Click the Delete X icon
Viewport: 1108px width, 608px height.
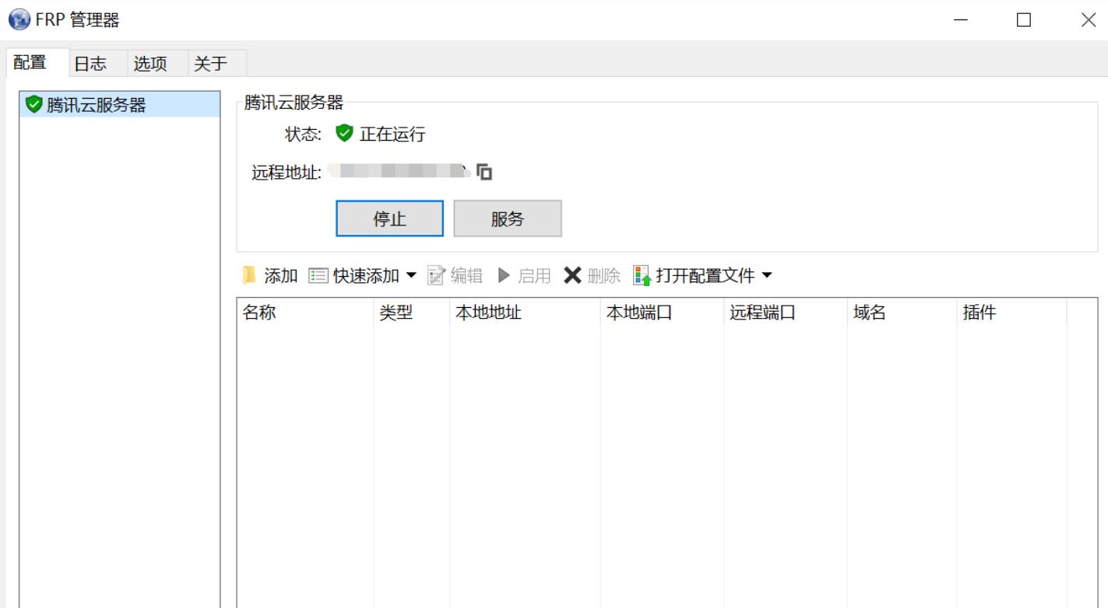coord(572,275)
